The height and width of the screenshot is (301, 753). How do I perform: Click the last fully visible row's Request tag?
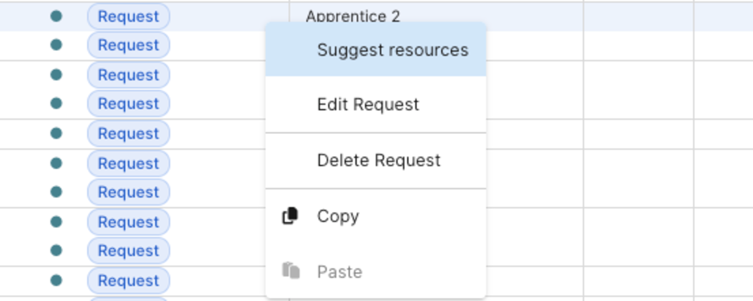click(x=129, y=281)
